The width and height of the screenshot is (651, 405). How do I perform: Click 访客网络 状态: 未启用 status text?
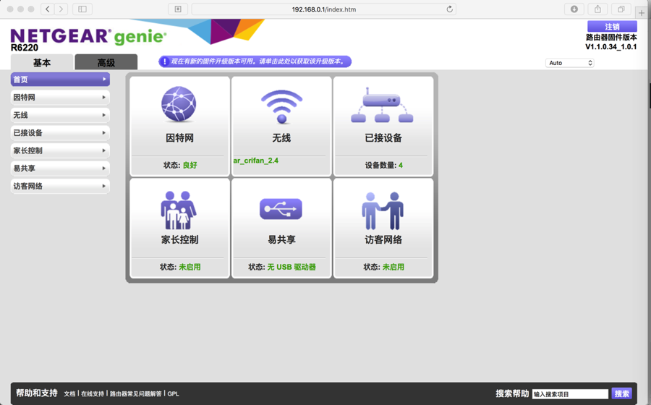(x=383, y=267)
